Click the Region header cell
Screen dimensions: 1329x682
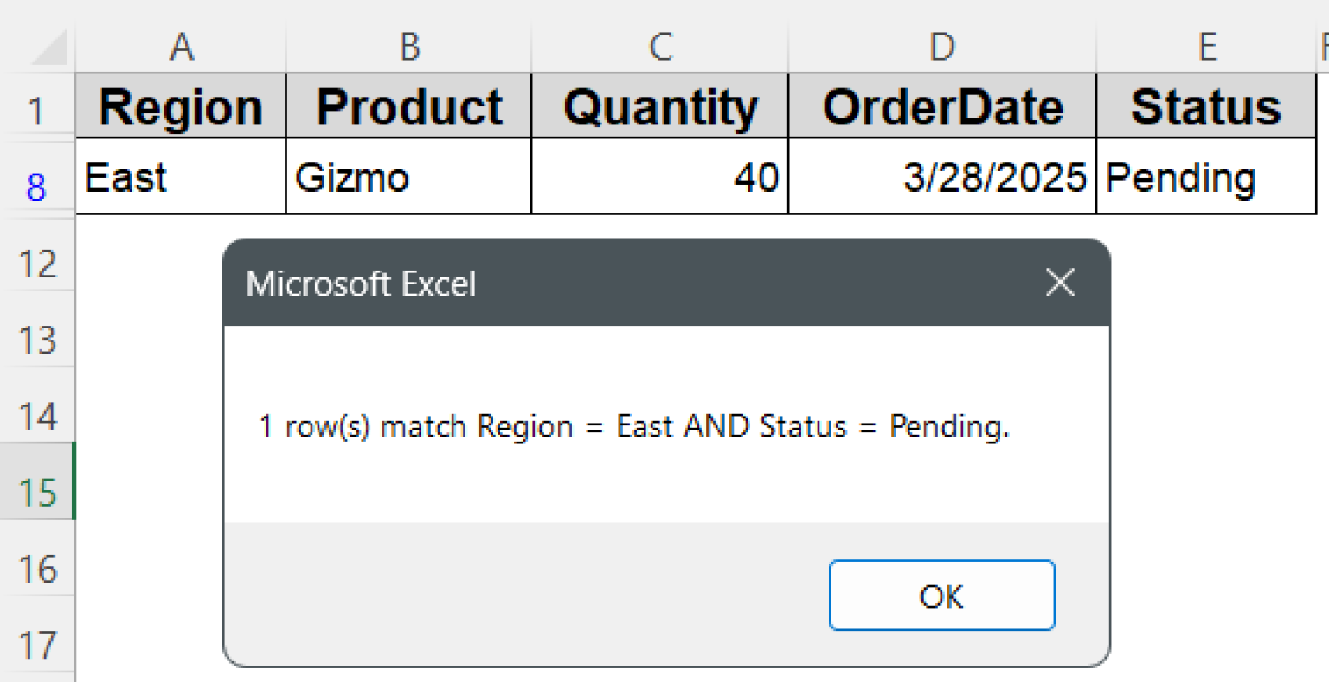pos(182,105)
